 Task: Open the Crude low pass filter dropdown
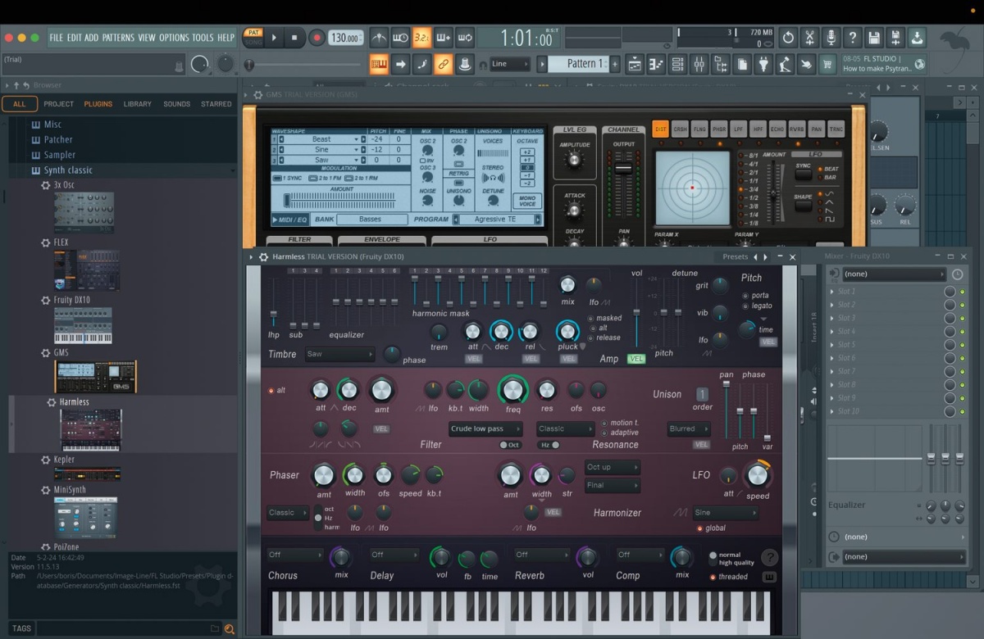[x=485, y=429]
